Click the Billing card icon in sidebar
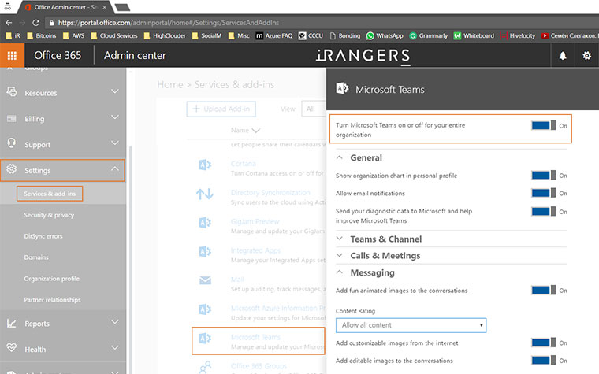 tap(12, 118)
